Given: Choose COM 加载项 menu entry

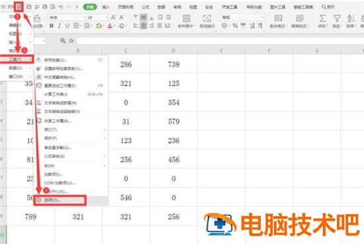Looking at the screenshot, I should pos(71,183).
